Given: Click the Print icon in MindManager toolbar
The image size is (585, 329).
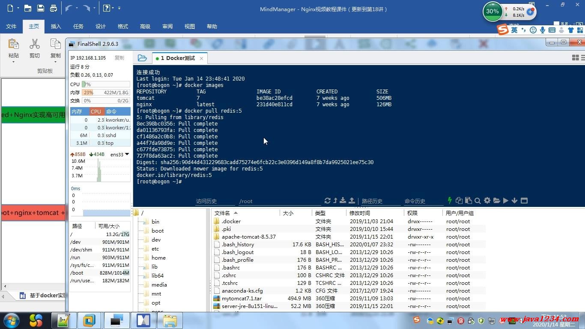Looking at the screenshot, I should 53,8.
